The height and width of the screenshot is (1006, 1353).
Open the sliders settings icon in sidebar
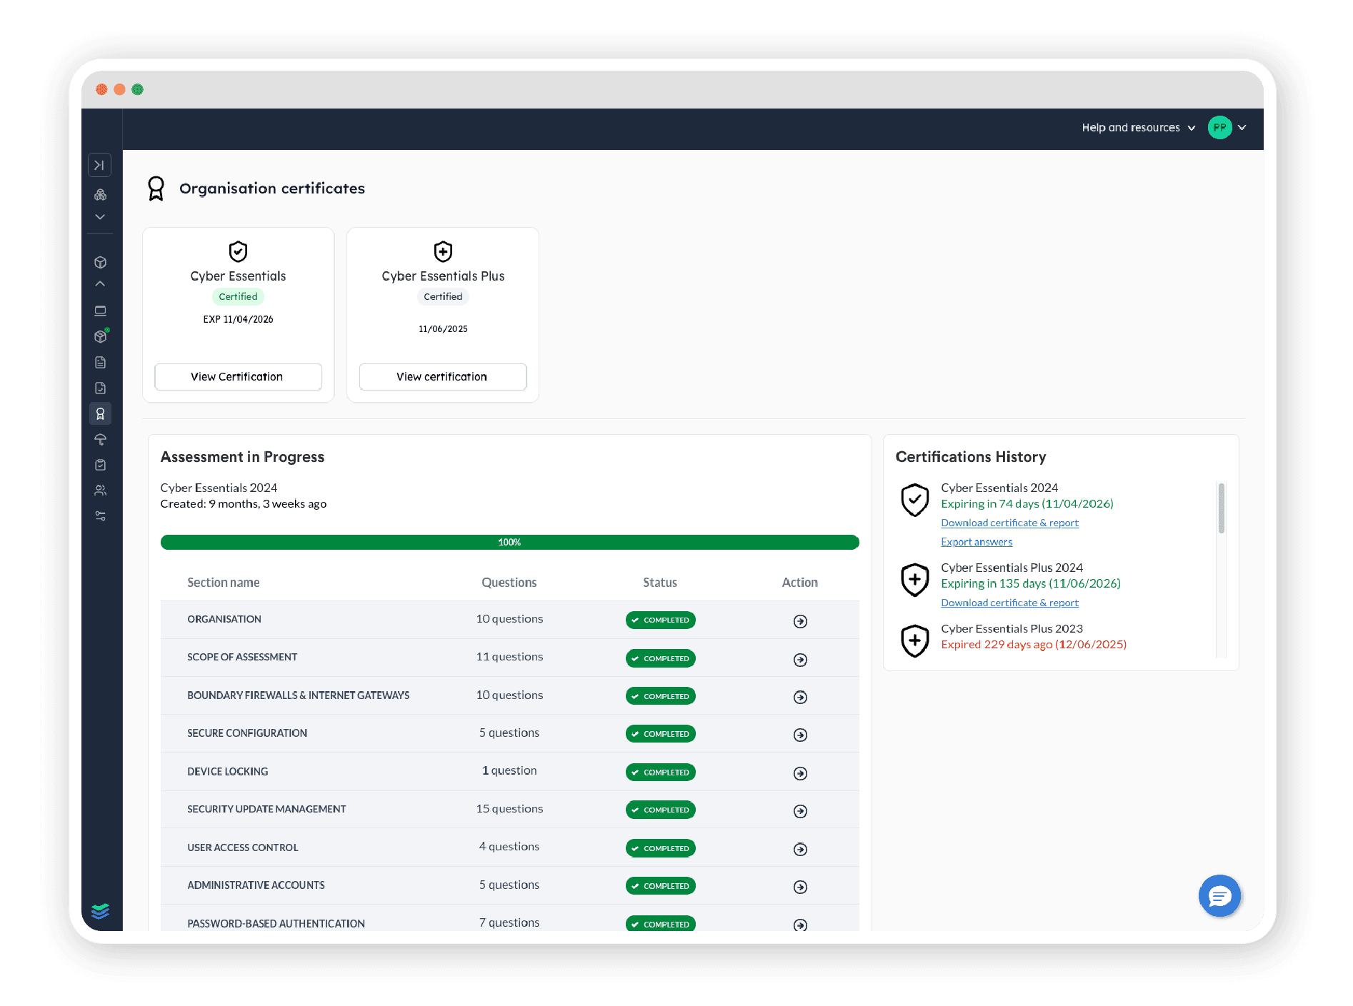(100, 515)
